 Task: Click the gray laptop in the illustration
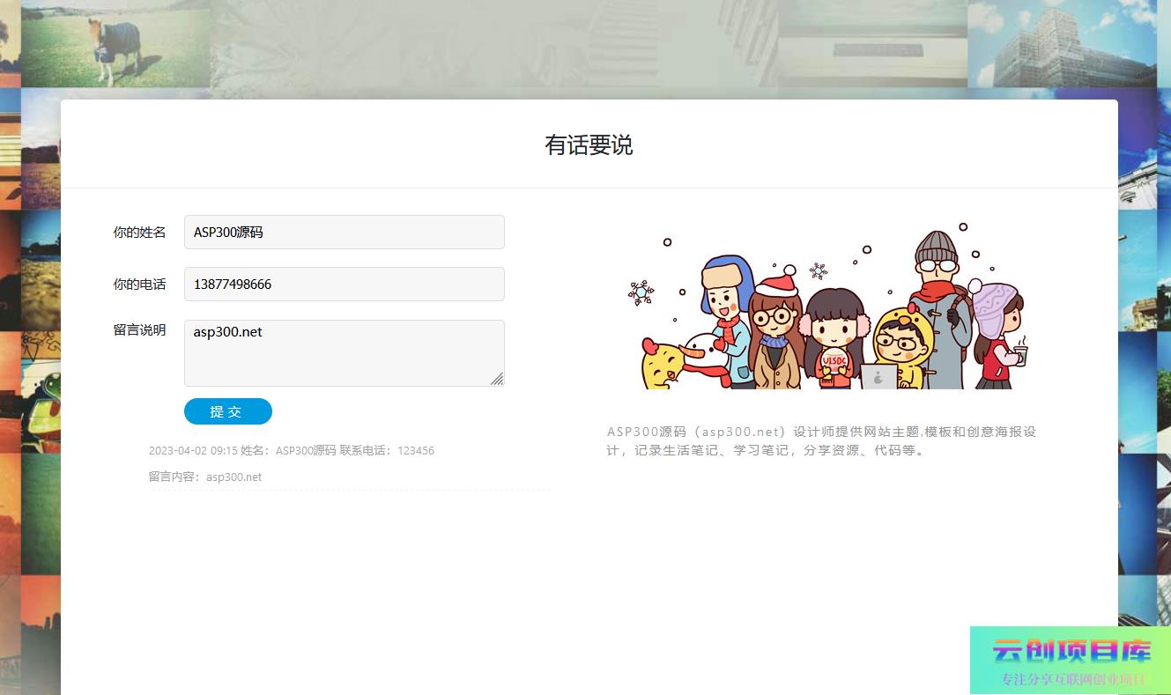pos(878,377)
